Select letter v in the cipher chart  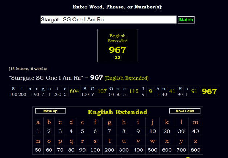[x=138, y=141]
